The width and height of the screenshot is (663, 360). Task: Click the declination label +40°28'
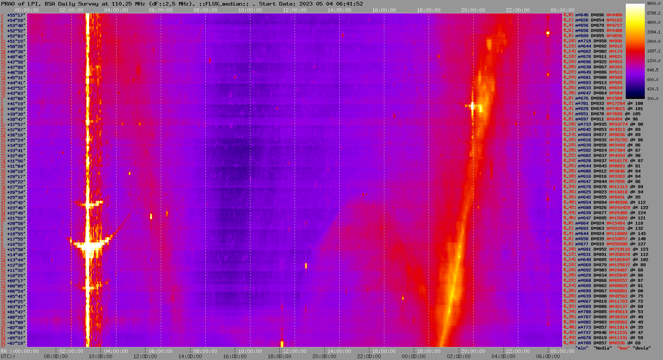pos(16,109)
